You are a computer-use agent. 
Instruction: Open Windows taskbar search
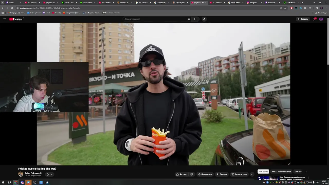coord(9,182)
